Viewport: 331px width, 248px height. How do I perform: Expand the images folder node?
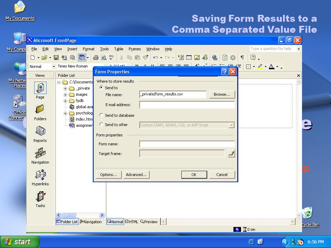66,95
